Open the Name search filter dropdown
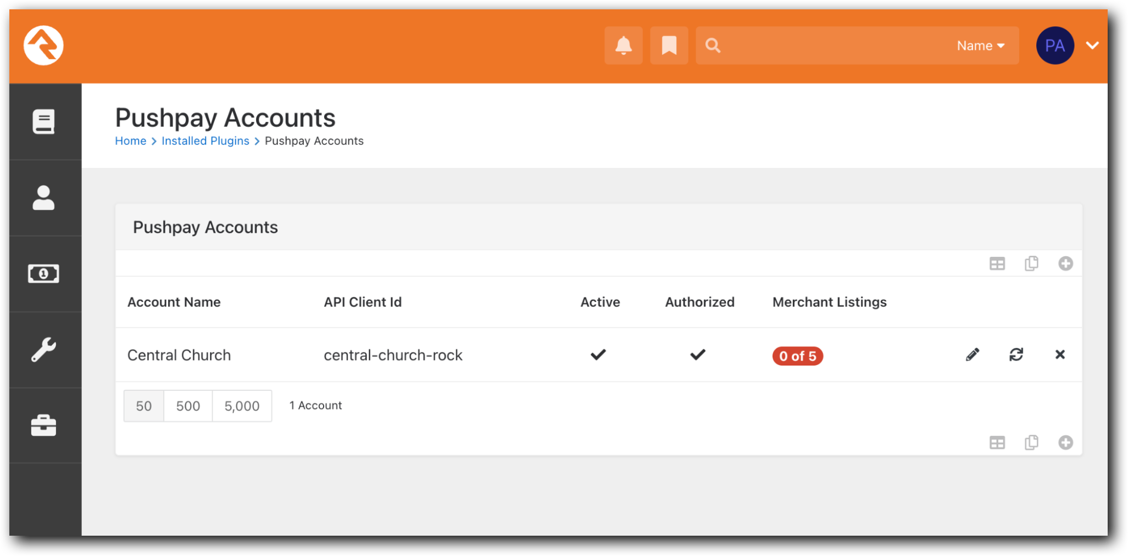Screen dimensions: 1128x556 tap(980, 46)
